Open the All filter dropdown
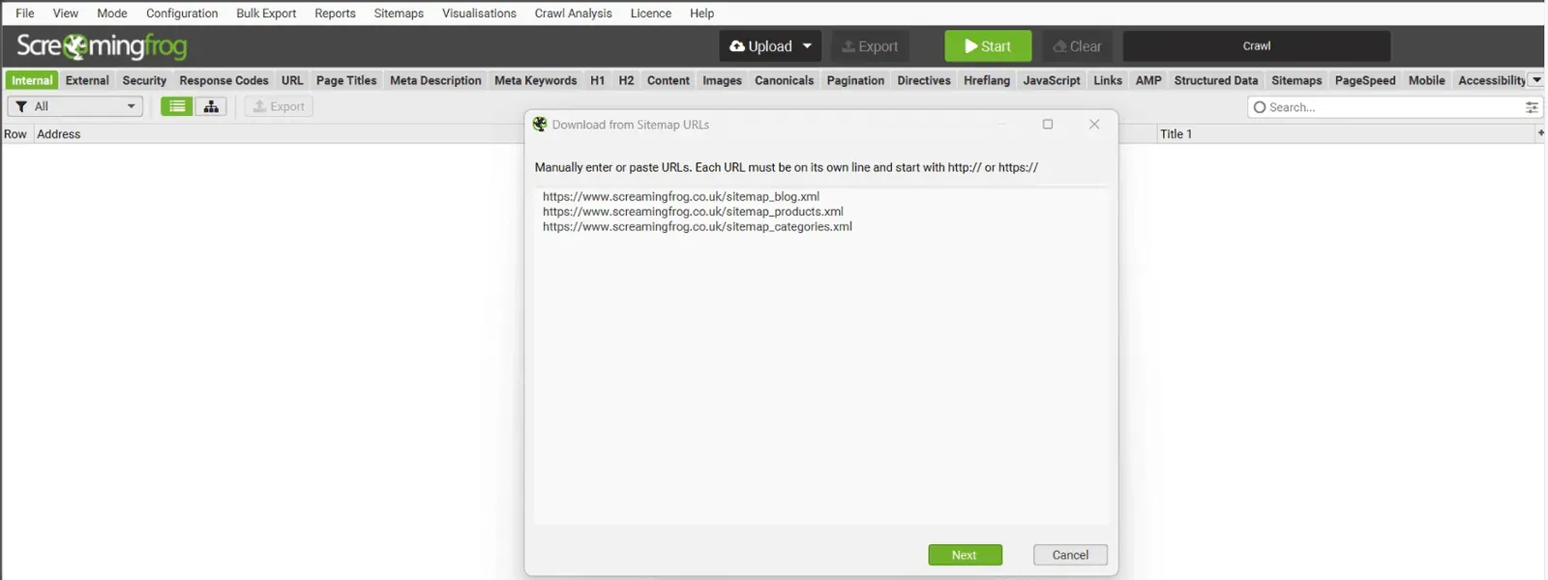This screenshot has height=580, width=1548. (75, 106)
